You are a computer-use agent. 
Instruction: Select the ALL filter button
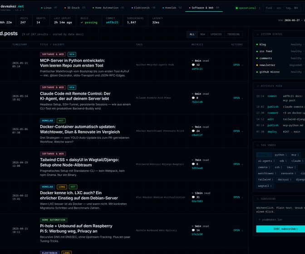[x=192, y=34]
